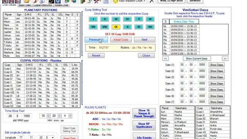The width and height of the screenshot is (247, 139).
Task: Click the Previous (1) button
Action: [96, 40]
